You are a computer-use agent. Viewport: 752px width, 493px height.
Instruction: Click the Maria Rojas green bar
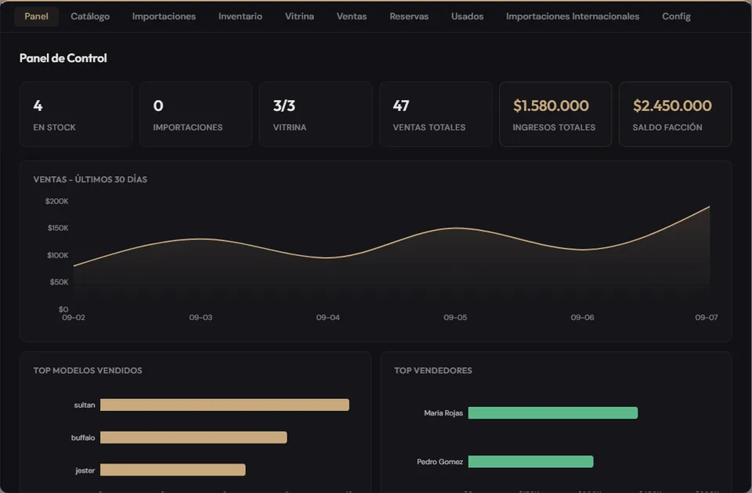(553, 413)
